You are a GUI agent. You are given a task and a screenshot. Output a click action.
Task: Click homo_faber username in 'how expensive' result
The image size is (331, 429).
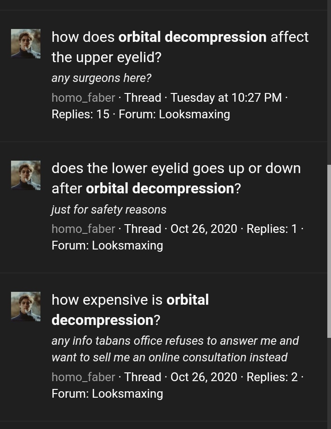coord(83,377)
